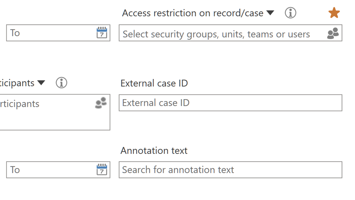355x200 pixels.
Task: Focus To date field beside security groups selector
Action: (x=49, y=33)
